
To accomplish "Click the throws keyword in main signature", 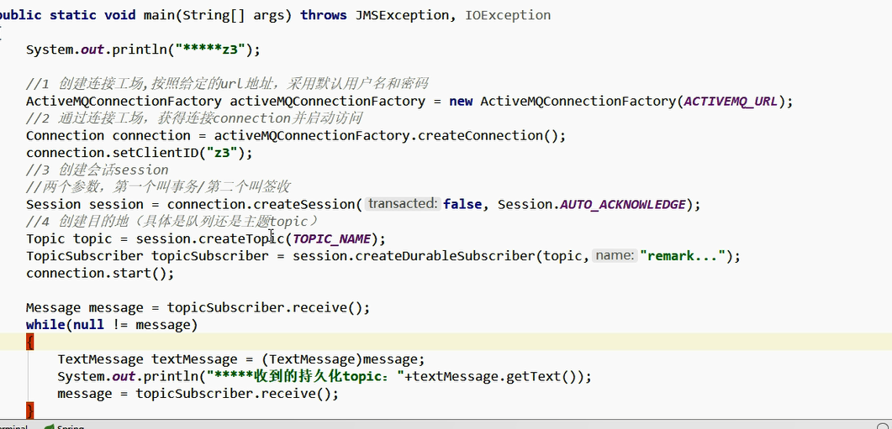I will pyautogui.click(x=324, y=15).
